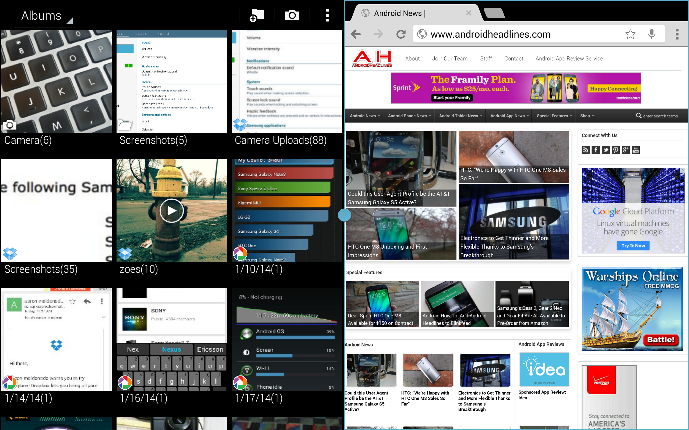Click the Facebook social icon

click(x=596, y=150)
